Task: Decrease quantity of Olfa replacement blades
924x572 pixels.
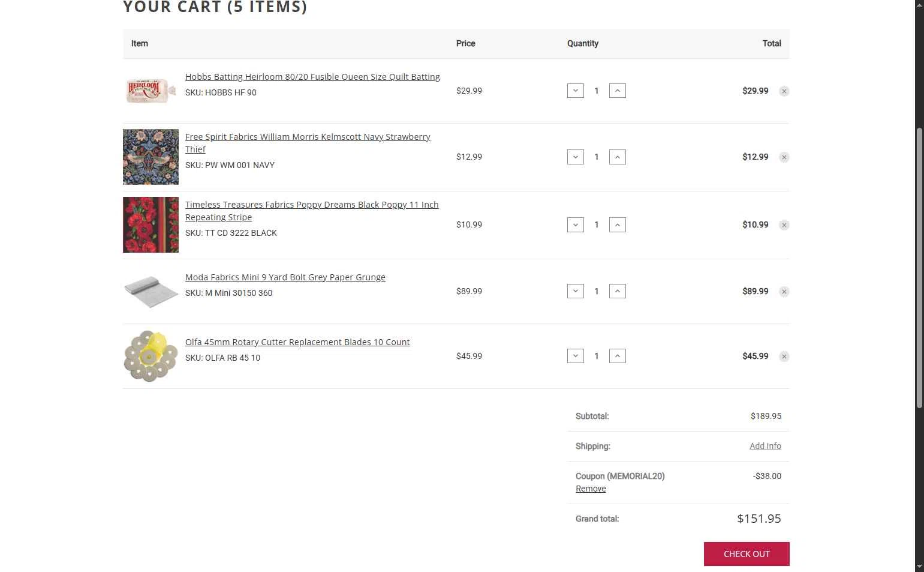Action: coord(575,356)
